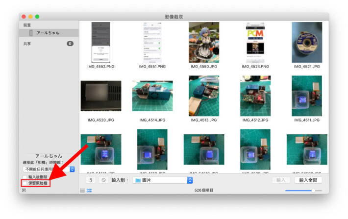Select the アールちゃん device in sidebar
Image resolution: width=348 pixels, height=219 pixels.
tap(49, 33)
